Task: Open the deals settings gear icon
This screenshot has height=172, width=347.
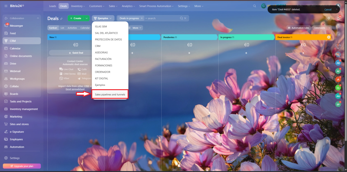Action: (328, 18)
